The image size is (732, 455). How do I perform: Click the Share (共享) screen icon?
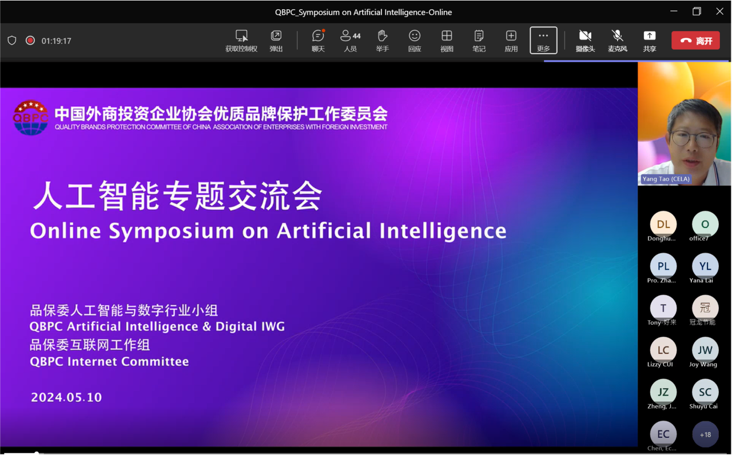click(650, 36)
